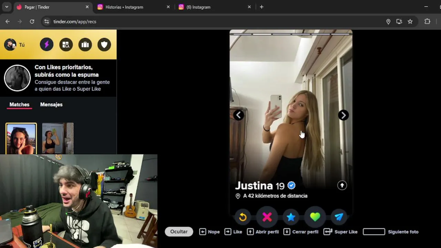The width and height of the screenshot is (441, 248).
Task: Click the up arrow key icon for Abrir perfil
Action: (x=250, y=232)
